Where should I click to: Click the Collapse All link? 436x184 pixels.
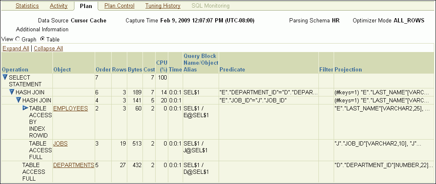click(x=48, y=49)
